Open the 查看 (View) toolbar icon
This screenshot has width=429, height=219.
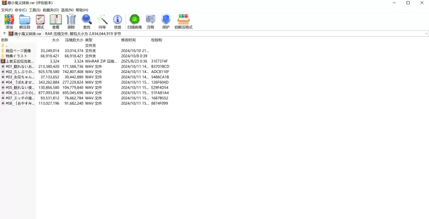point(55,21)
